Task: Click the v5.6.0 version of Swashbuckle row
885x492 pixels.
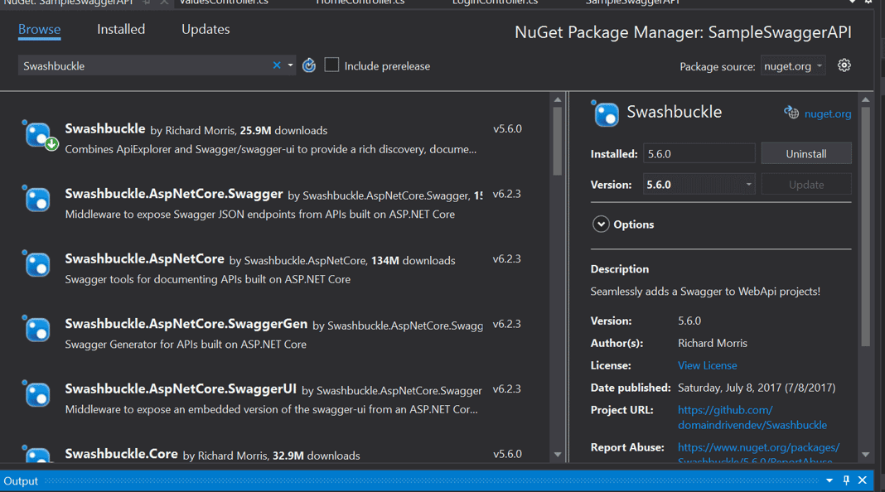Action: [507, 128]
